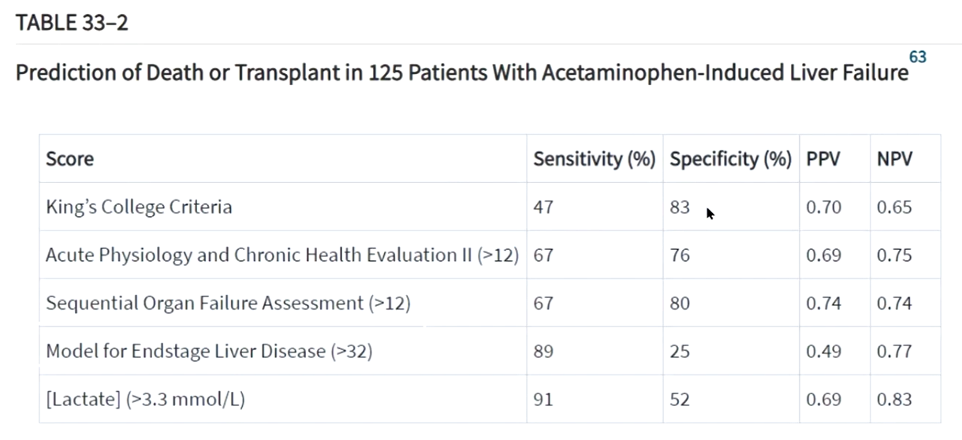Click the NPV column header
The width and height of the screenshot is (962, 440).
894,158
